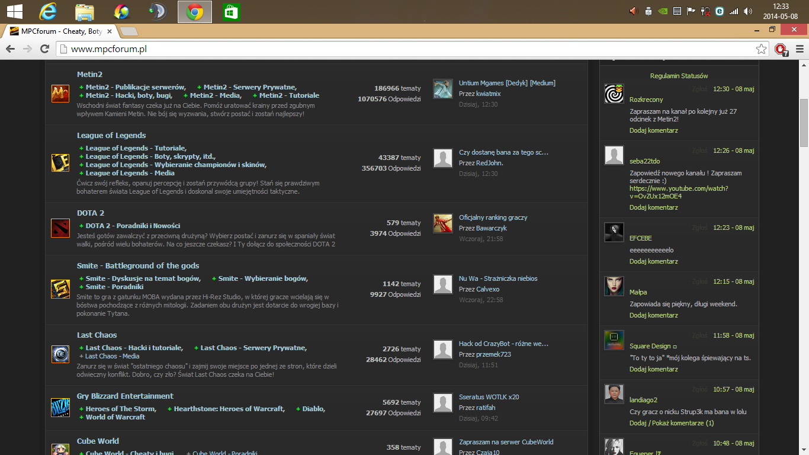This screenshot has height=455, width=809.
Task: Open Smite - Battleground of the gods heading
Action: [x=138, y=266]
